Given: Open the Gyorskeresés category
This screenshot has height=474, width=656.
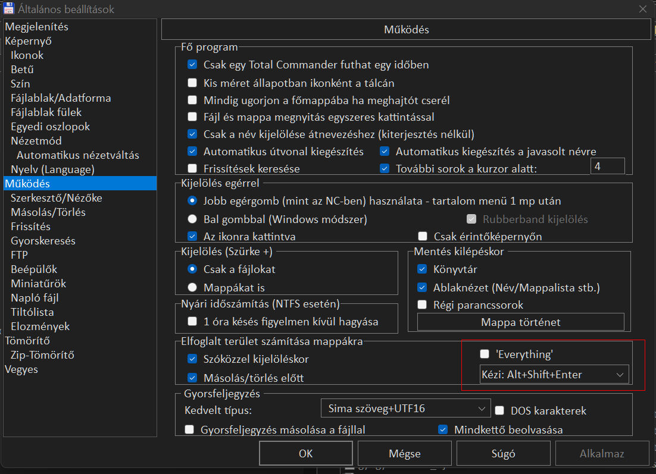Looking at the screenshot, I should pos(42,241).
